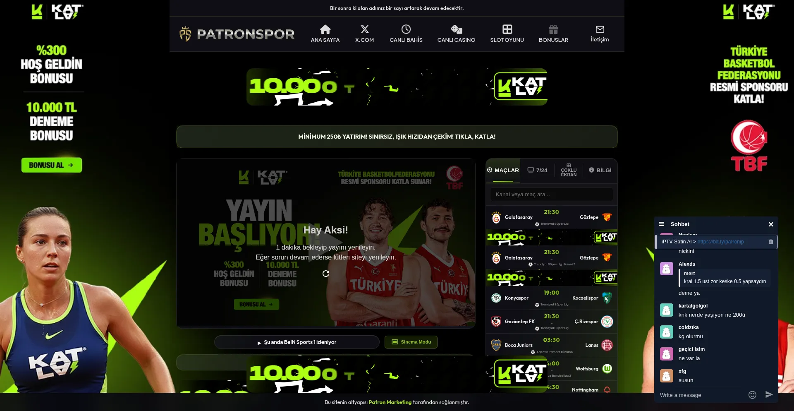Click the TBF logo on right banner
The width and height of the screenshot is (794, 411).
[749, 146]
